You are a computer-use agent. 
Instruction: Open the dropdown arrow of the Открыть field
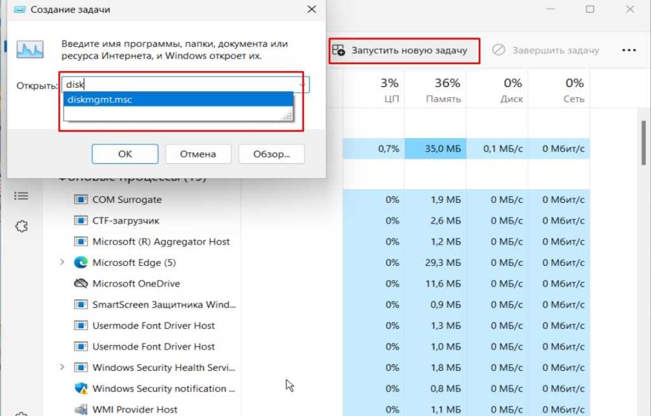click(x=303, y=84)
